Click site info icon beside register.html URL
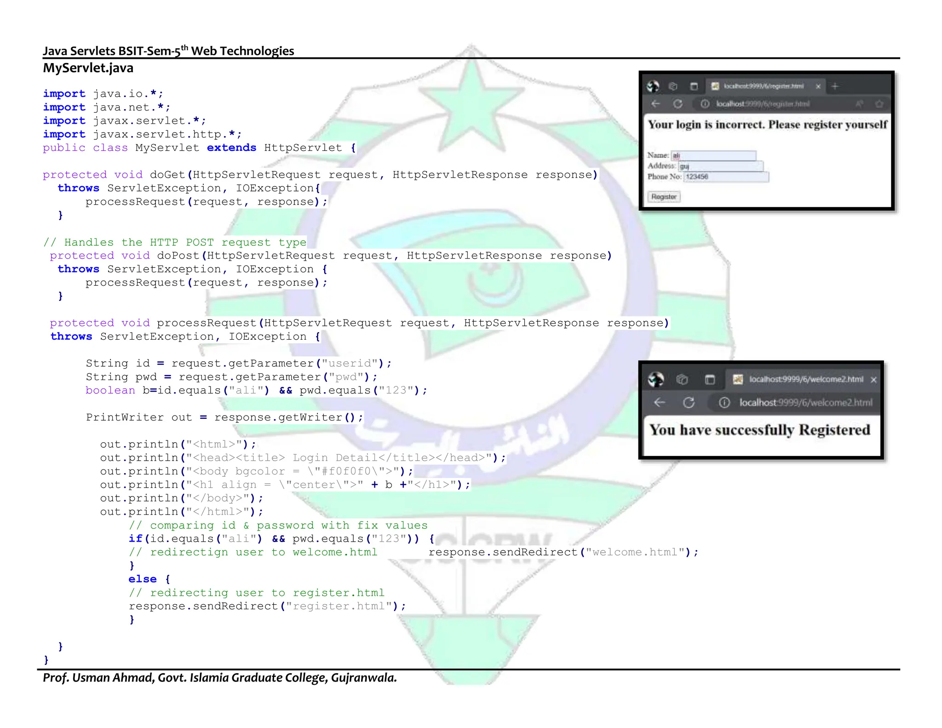This screenshot has height=728, width=942. click(705, 104)
